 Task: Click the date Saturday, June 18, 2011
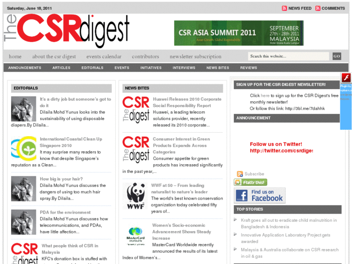tap(30, 8)
